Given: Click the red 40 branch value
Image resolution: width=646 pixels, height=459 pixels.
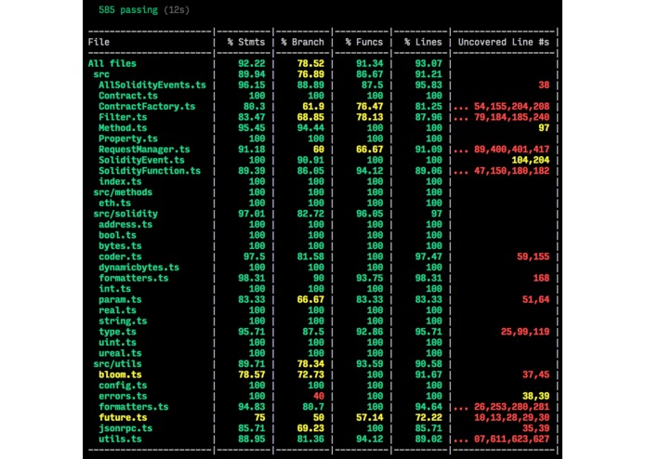Looking at the screenshot, I should pyautogui.click(x=319, y=396).
